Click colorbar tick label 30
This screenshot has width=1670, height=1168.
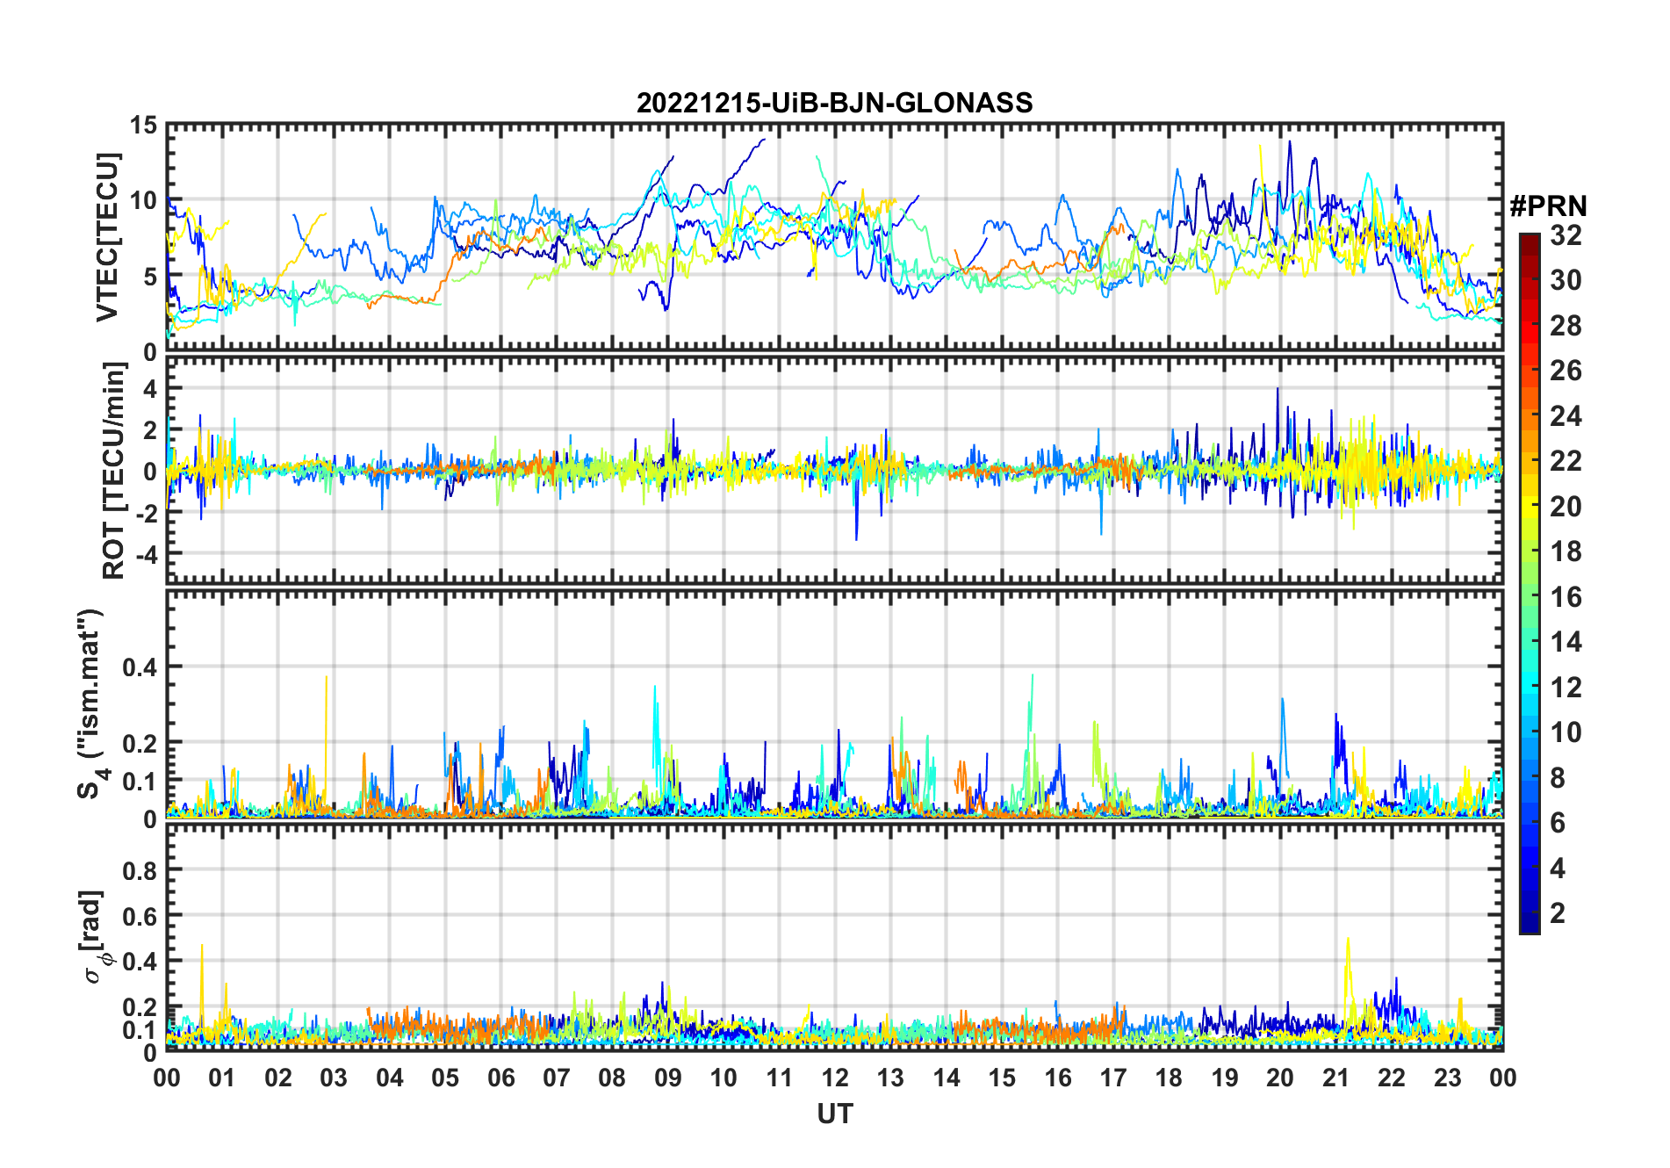tap(1566, 280)
